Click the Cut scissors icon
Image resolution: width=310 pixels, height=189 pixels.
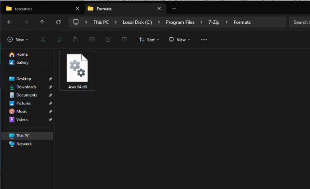[x=43, y=40]
